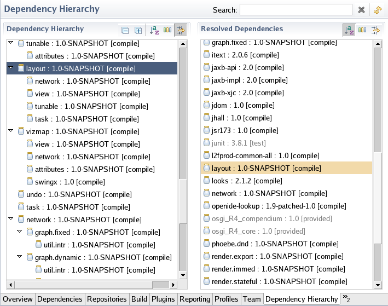
Task: Toggle alphabetical sort in Dependency Hierarchy panel
Action: (154, 31)
